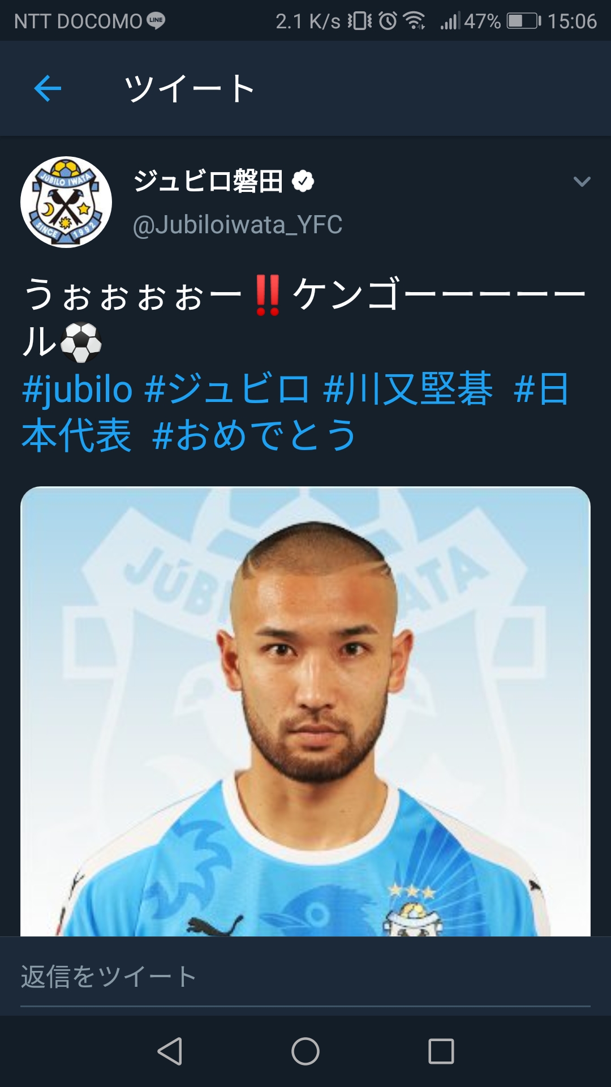Open the Jubilo Iwata profile avatar
The height and width of the screenshot is (1087, 611).
[66, 202]
